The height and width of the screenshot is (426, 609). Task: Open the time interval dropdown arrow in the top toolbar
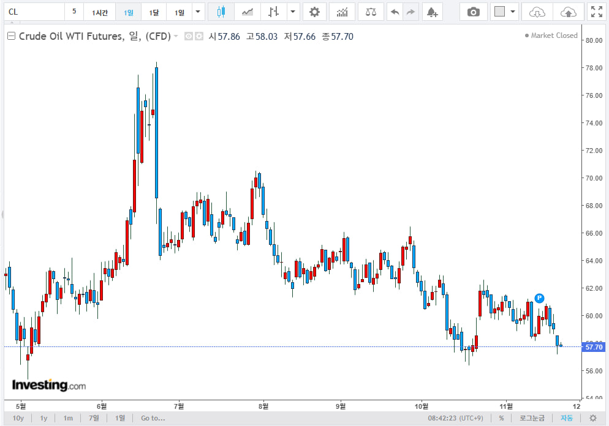pyautogui.click(x=197, y=12)
